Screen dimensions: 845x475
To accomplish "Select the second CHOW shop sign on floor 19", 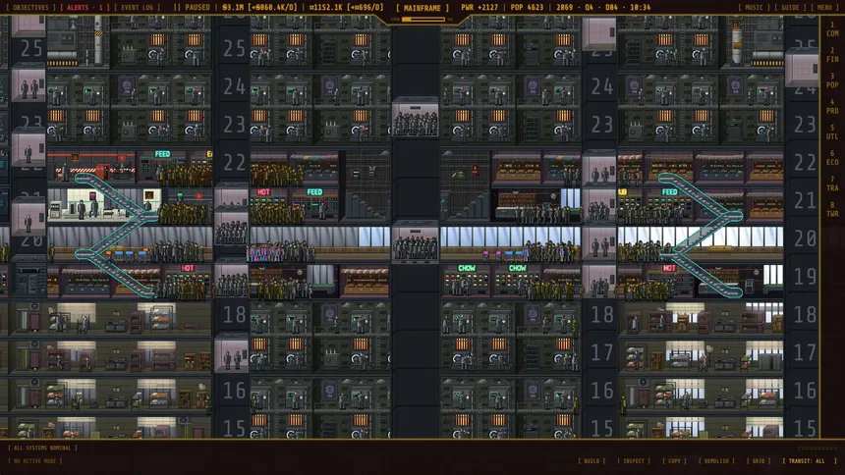I will coord(517,268).
